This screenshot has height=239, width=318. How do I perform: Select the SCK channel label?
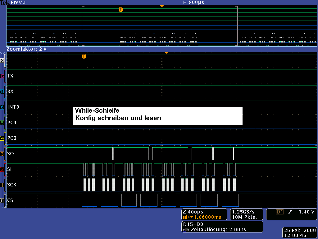coord(12,185)
